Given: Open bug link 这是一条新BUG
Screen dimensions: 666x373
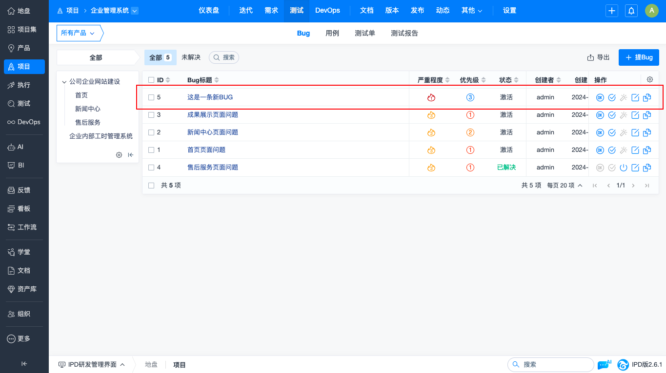Looking at the screenshot, I should pos(210,97).
